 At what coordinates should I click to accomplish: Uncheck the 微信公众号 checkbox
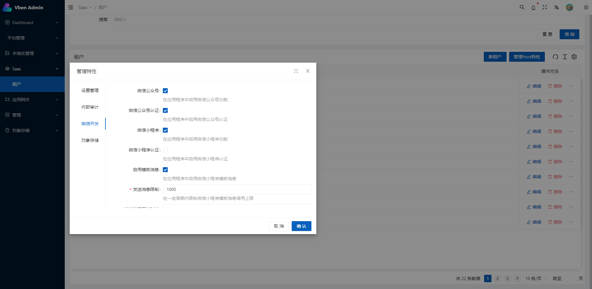165,91
